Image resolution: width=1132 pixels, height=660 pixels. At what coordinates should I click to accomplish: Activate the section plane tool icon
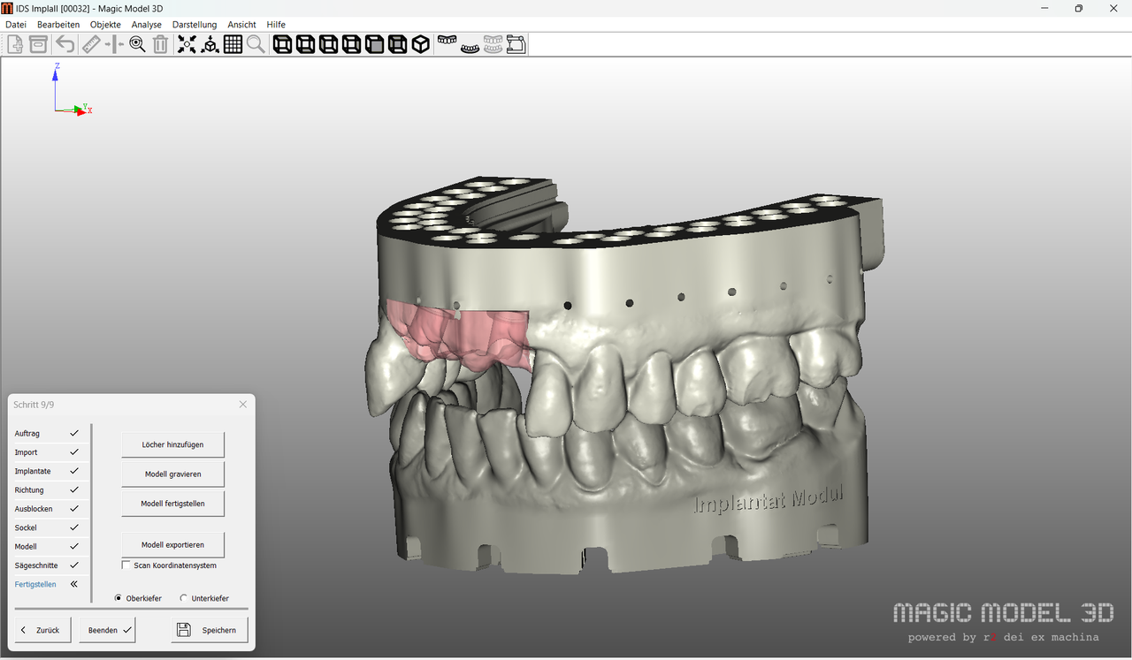pyautogui.click(x=114, y=44)
